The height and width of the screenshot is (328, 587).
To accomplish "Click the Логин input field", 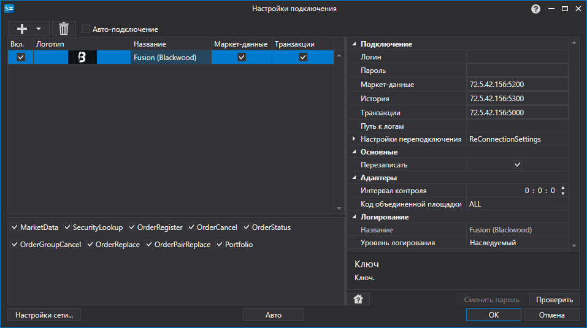I will pos(517,57).
